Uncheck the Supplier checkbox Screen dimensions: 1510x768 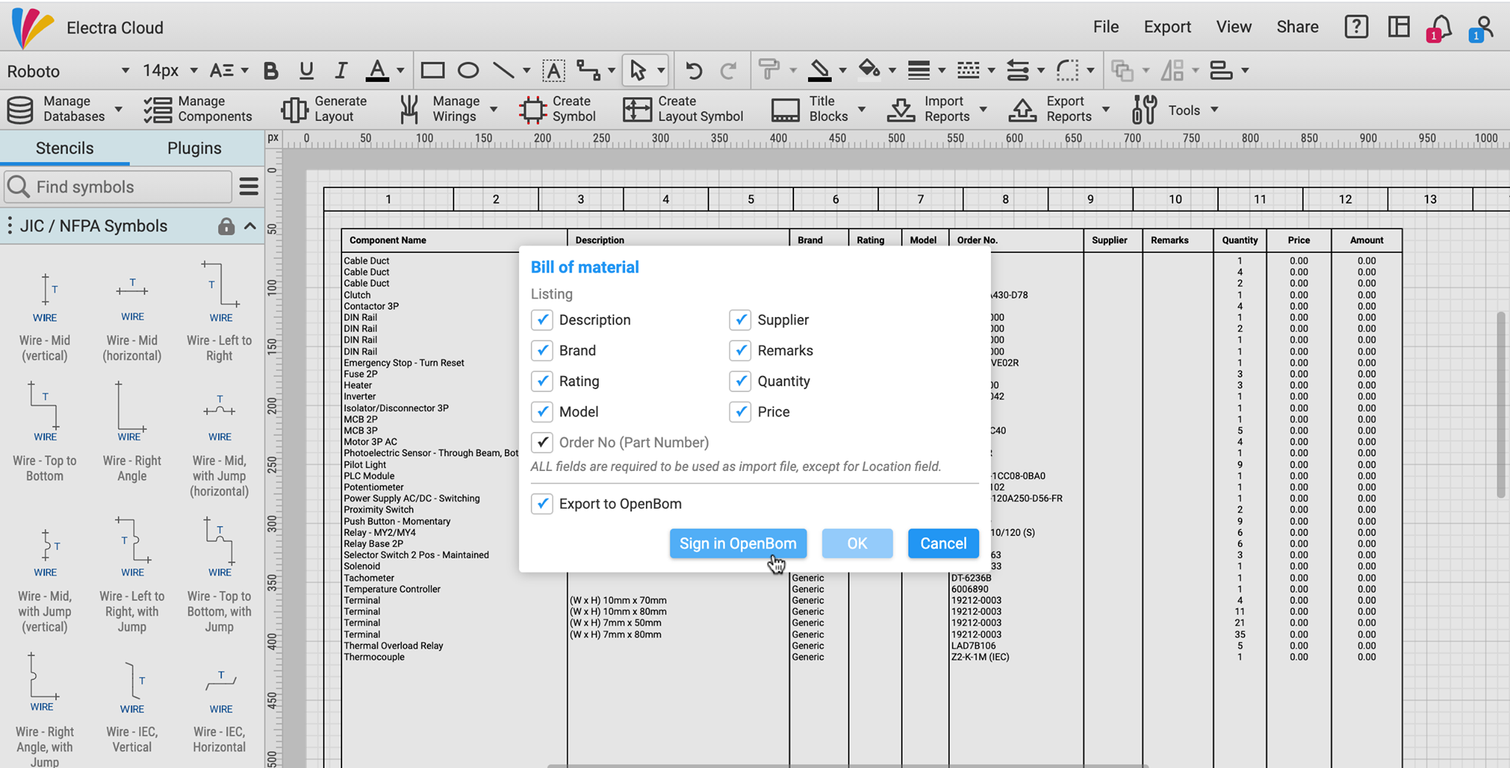tap(740, 320)
